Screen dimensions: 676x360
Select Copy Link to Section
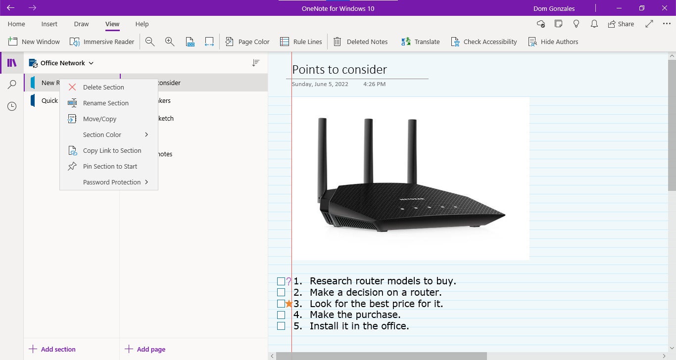point(109,150)
